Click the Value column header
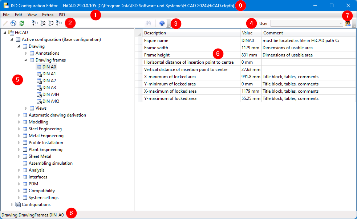The image size is (357, 219). [251, 33]
